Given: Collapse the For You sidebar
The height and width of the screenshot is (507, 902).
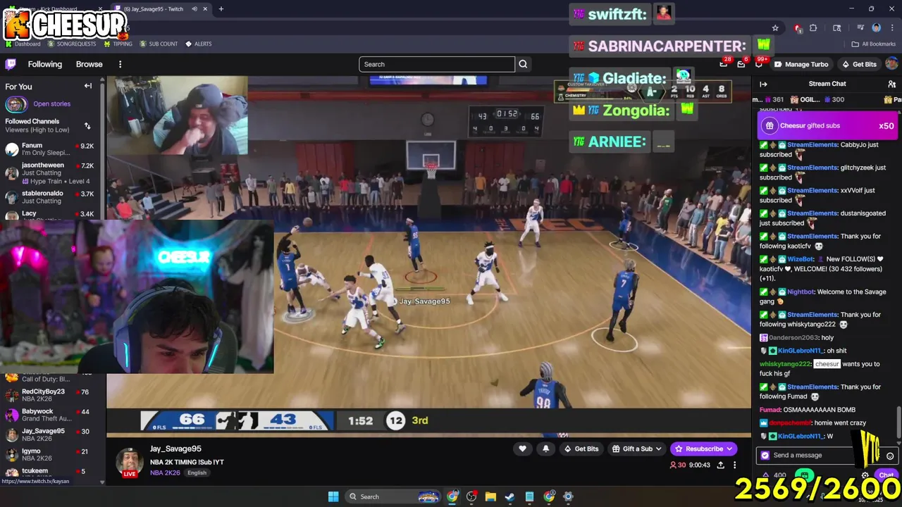Looking at the screenshot, I should tap(88, 86).
